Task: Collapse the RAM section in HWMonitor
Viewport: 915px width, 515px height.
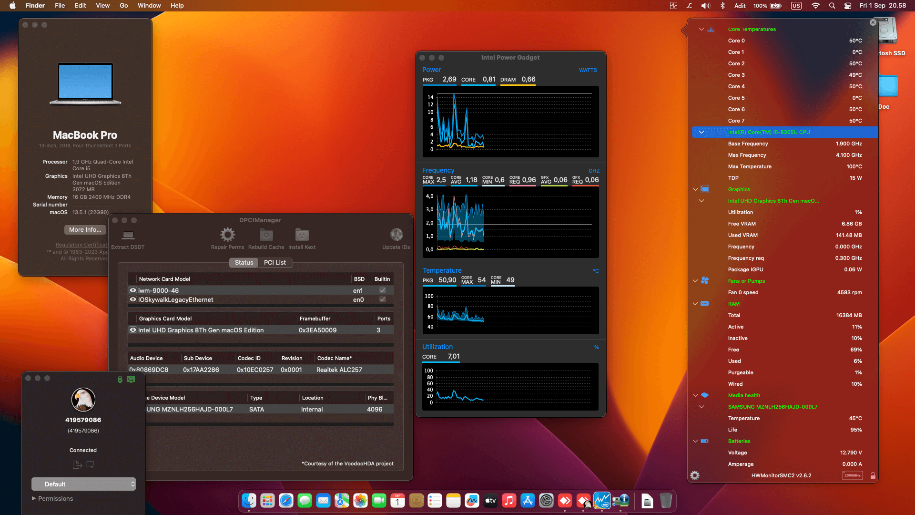Action: [695, 303]
